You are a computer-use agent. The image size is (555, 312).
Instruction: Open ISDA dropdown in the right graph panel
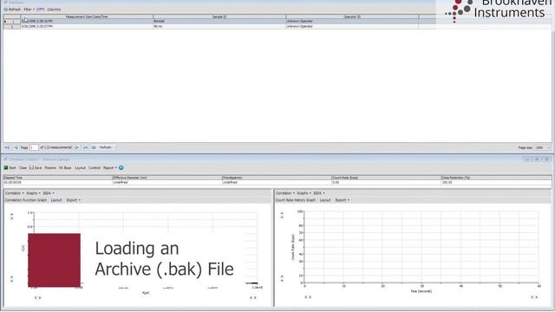pyautogui.click(x=319, y=193)
